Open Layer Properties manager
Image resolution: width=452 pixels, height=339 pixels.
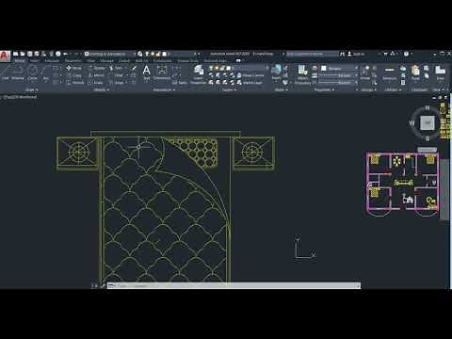(x=199, y=74)
